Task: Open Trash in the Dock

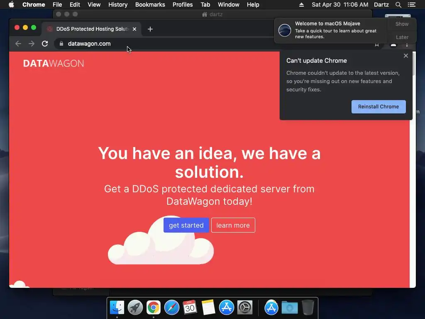Action: pos(308,307)
